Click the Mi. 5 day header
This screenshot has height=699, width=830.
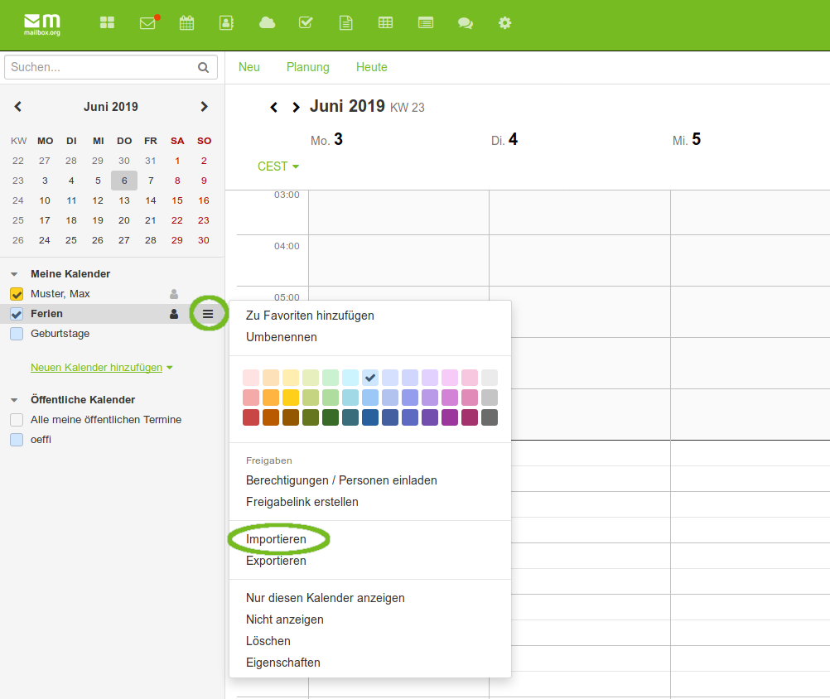click(x=687, y=140)
